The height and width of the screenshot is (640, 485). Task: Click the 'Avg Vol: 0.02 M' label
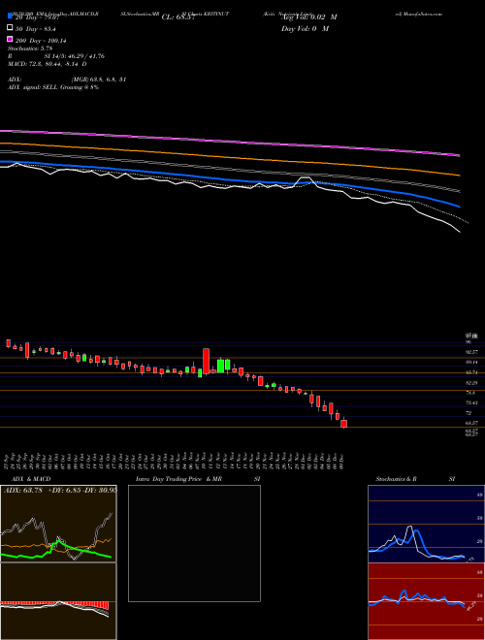(x=309, y=17)
